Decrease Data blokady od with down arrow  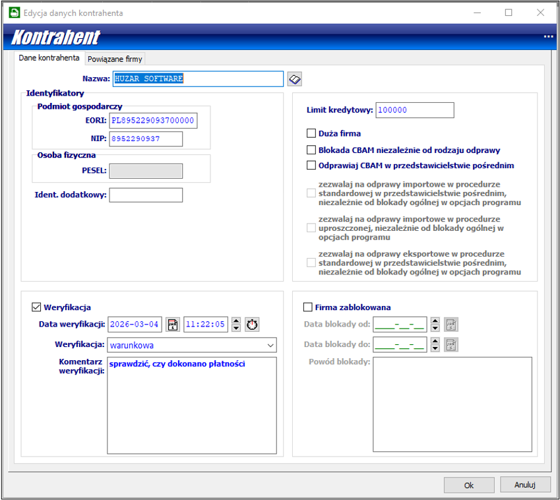point(435,328)
